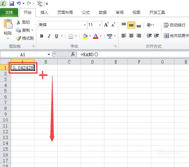
Task: Open the 剪贴板 dialog launcher
Action: pos(33,46)
